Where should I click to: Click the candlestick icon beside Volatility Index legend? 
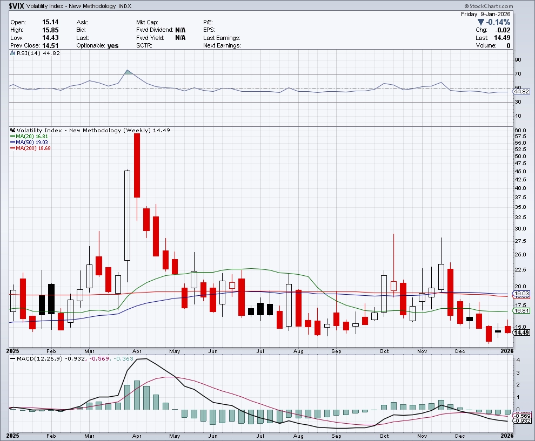click(13, 130)
